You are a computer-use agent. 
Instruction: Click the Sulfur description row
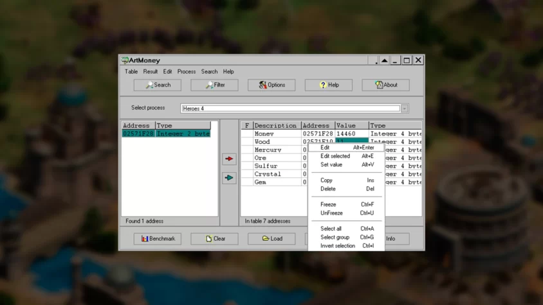(x=277, y=166)
